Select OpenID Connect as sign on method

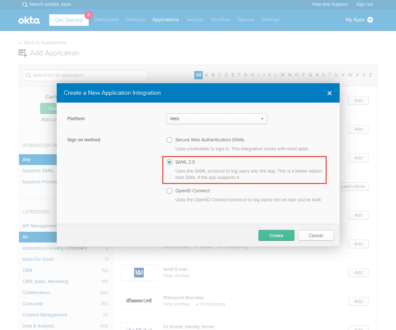tap(169, 191)
